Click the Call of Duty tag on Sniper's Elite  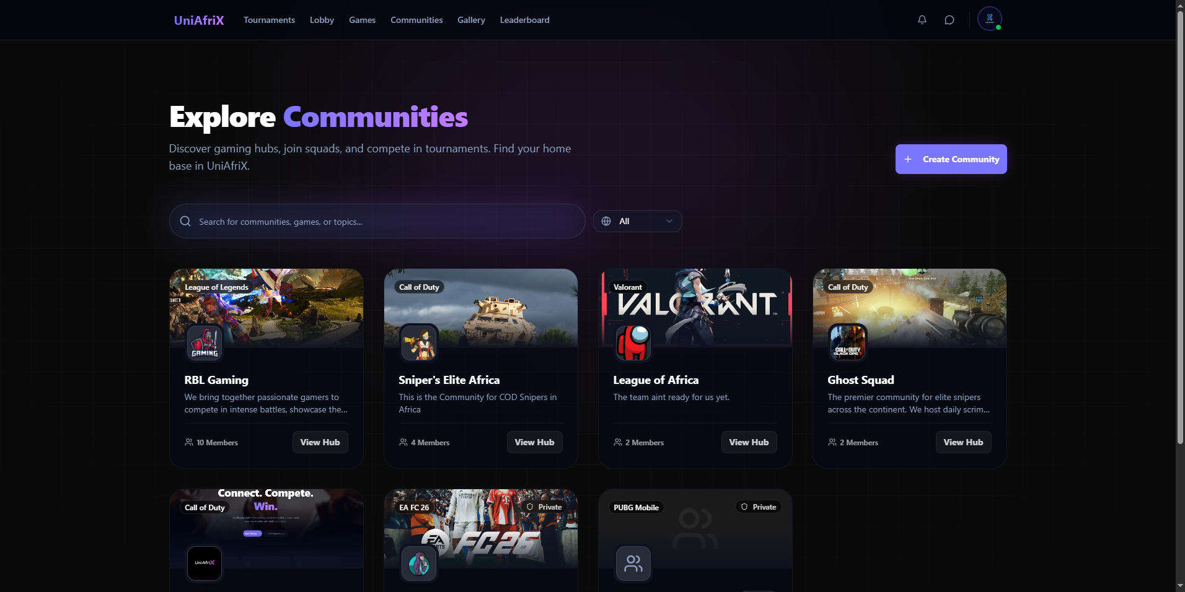pyautogui.click(x=419, y=287)
